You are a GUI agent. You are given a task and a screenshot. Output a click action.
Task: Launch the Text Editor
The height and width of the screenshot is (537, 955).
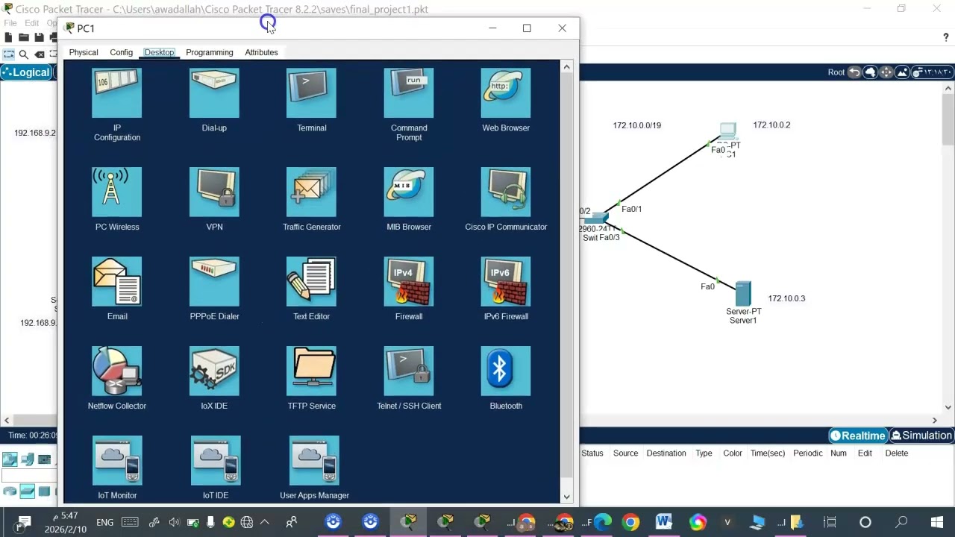point(311,281)
